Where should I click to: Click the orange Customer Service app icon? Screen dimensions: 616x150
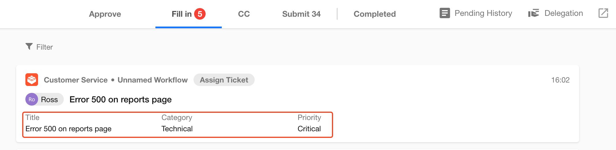(32, 80)
